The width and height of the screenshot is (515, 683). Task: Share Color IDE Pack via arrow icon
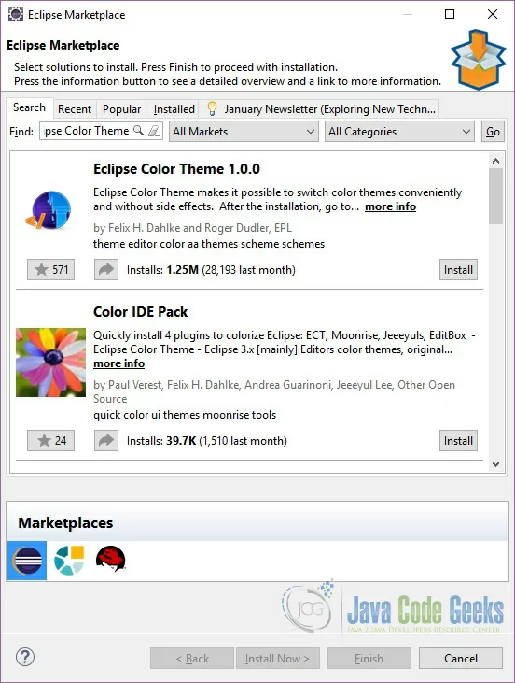106,440
